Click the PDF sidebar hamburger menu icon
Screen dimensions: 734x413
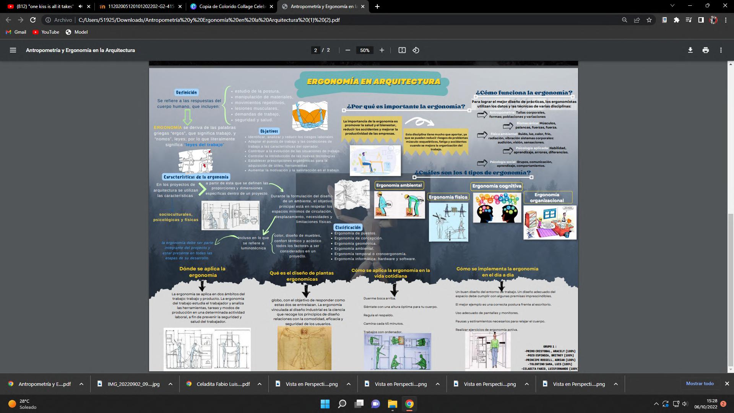(x=13, y=50)
